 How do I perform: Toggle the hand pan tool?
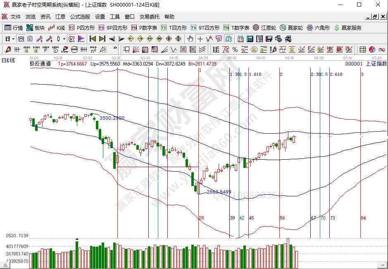[190, 39]
